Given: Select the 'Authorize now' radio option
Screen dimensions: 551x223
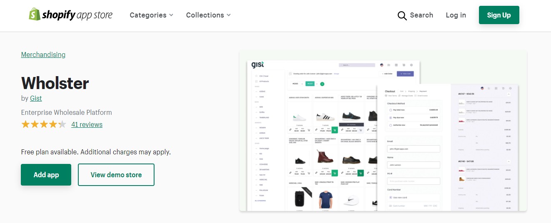Looking at the screenshot, I should coord(390,125).
